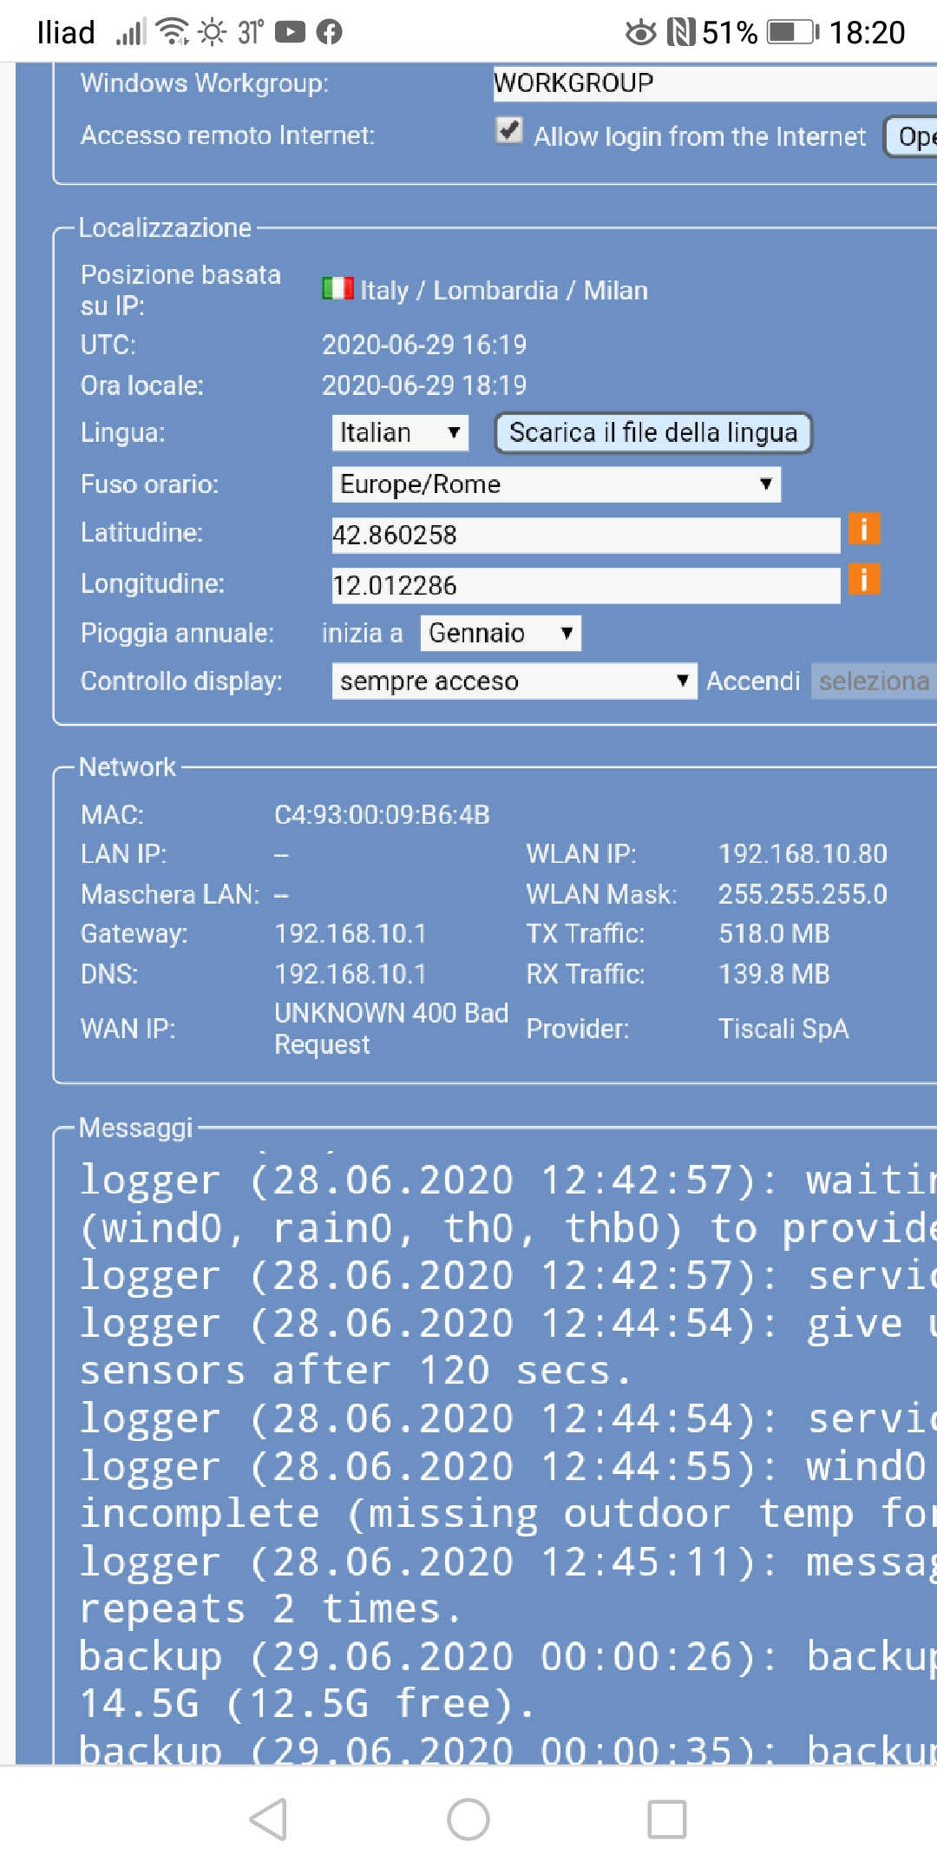Image resolution: width=937 pixels, height=1875 pixels.
Task: Select the UTC time 2020-06-29 16:19
Action: point(424,345)
